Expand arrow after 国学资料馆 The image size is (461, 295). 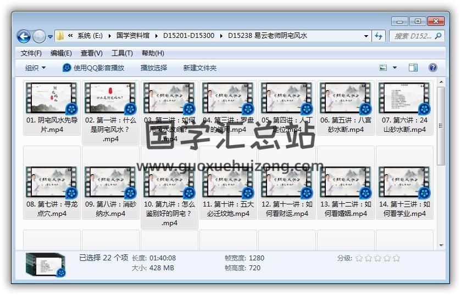click(157, 36)
